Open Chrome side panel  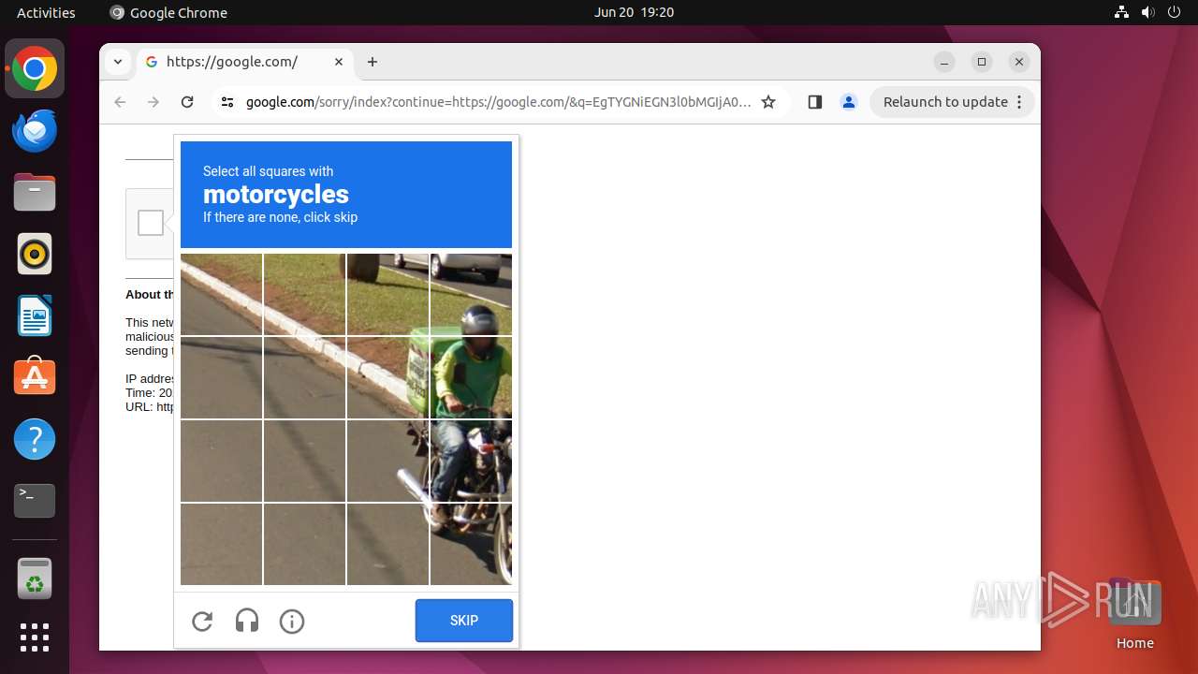[x=814, y=102]
